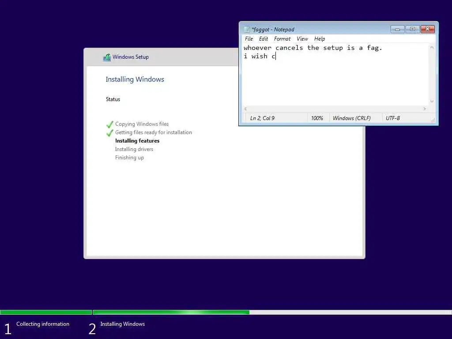Click the step 2 'Installing Windows' label

[x=123, y=324]
